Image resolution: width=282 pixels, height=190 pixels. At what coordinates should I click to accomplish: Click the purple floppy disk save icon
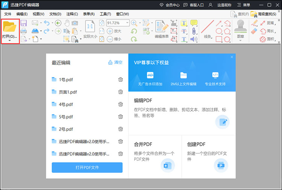(24, 23)
